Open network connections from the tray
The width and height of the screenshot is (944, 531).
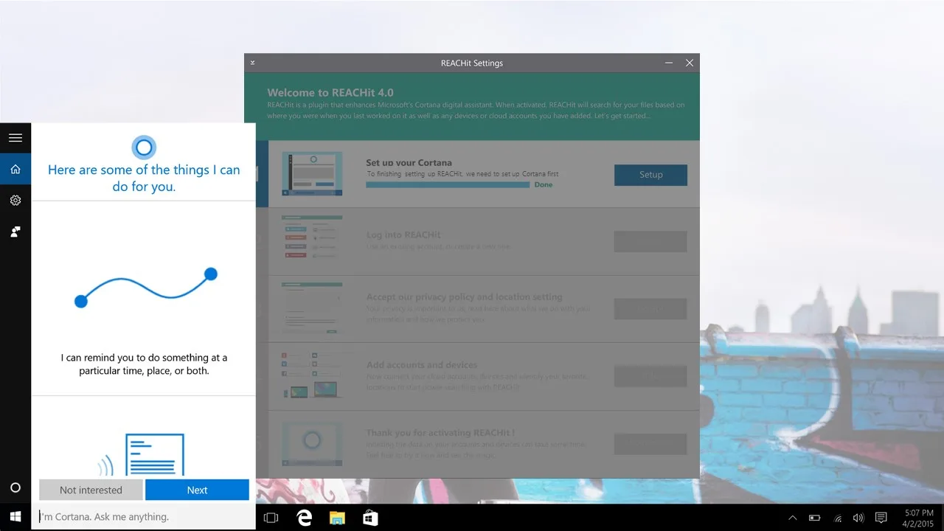click(838, 518)
